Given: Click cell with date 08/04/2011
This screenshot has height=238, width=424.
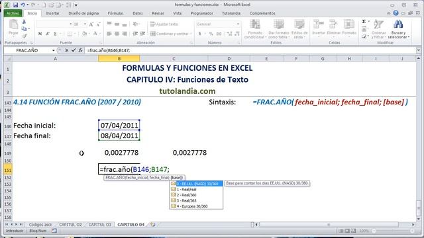Looking at the screenshot, I should [x=119, y=136].
